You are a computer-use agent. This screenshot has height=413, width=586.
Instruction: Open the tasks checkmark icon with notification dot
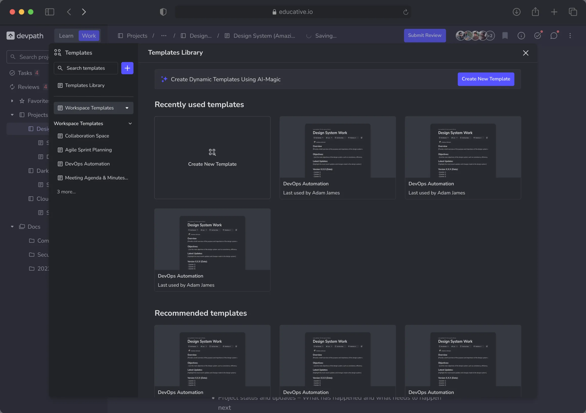[538, 35]
